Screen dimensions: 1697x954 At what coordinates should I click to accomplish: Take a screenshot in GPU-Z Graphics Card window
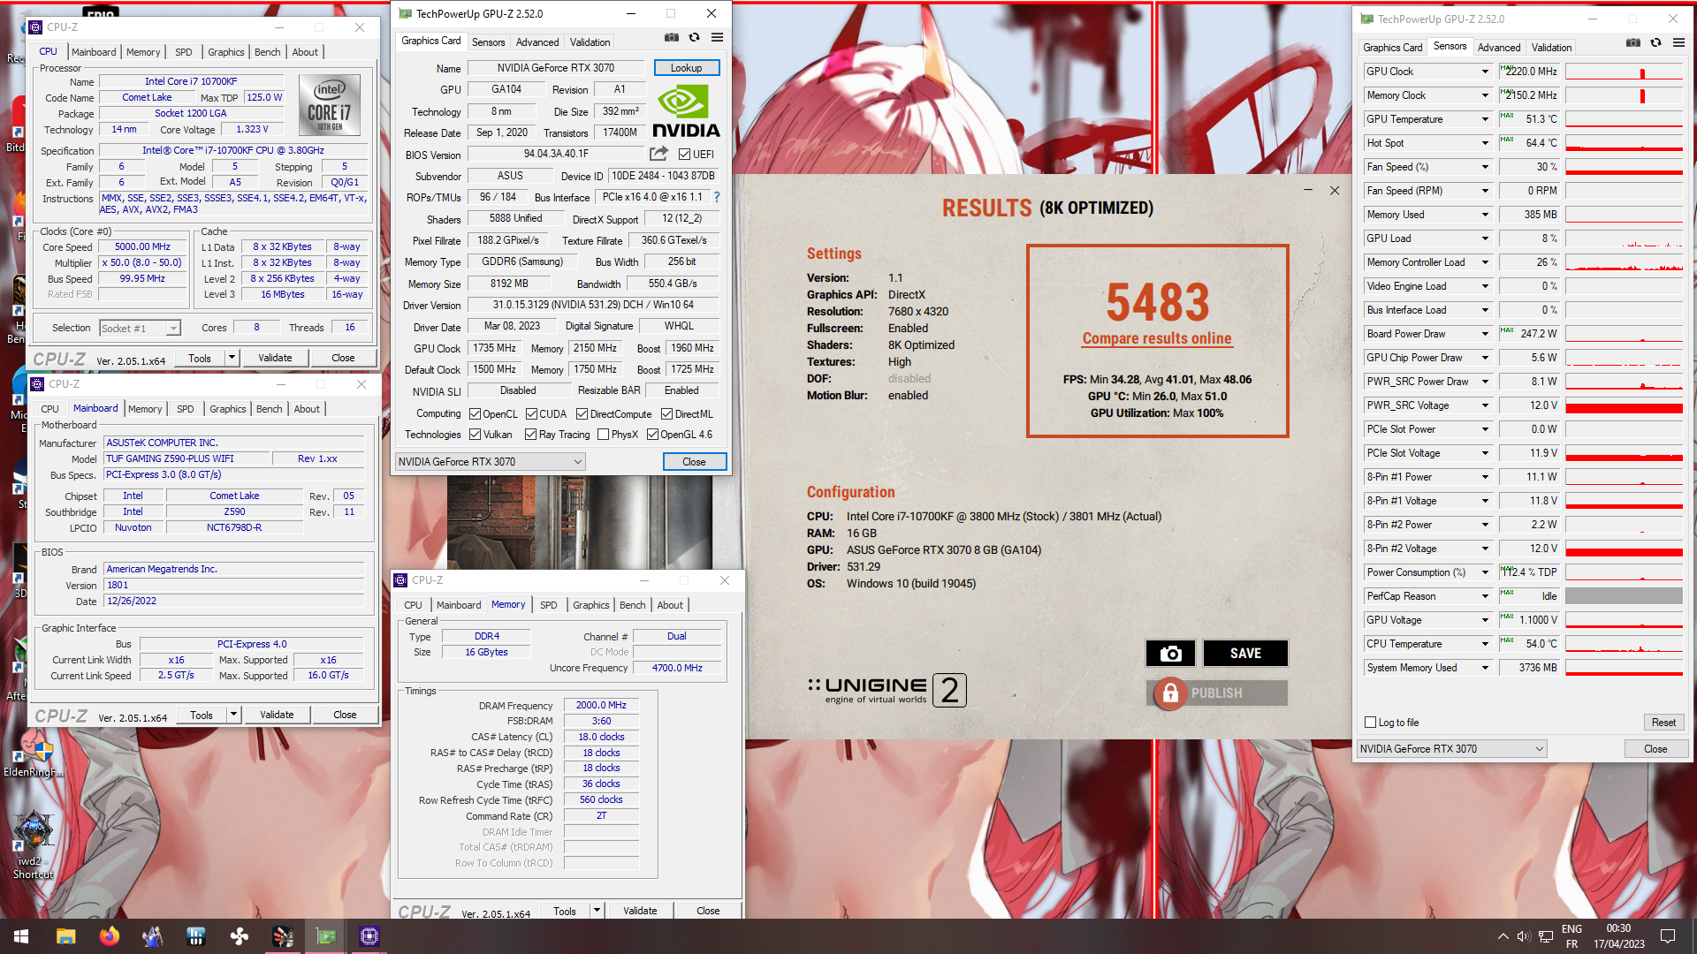tap(672, 37)
